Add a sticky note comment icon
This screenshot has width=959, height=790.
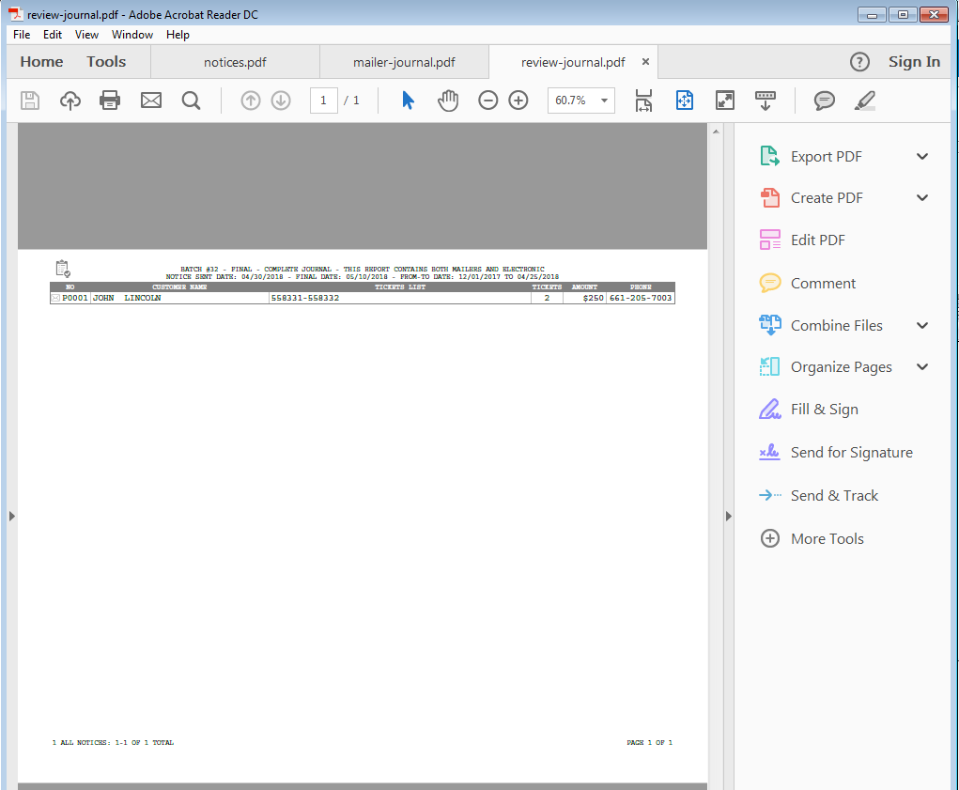(825, 101)
